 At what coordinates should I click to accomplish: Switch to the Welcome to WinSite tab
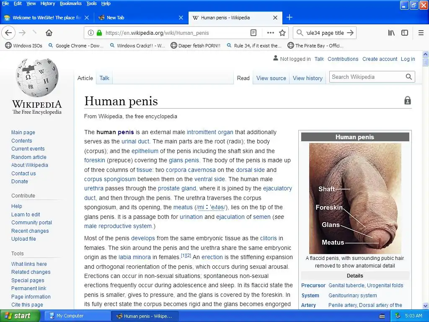(x=47, y=18)
